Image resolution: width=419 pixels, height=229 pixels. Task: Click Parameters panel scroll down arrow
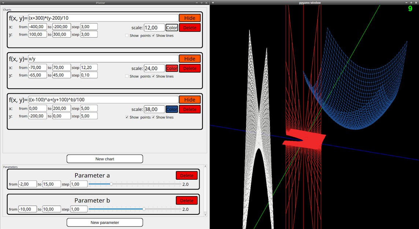click(x=205, y=215)
